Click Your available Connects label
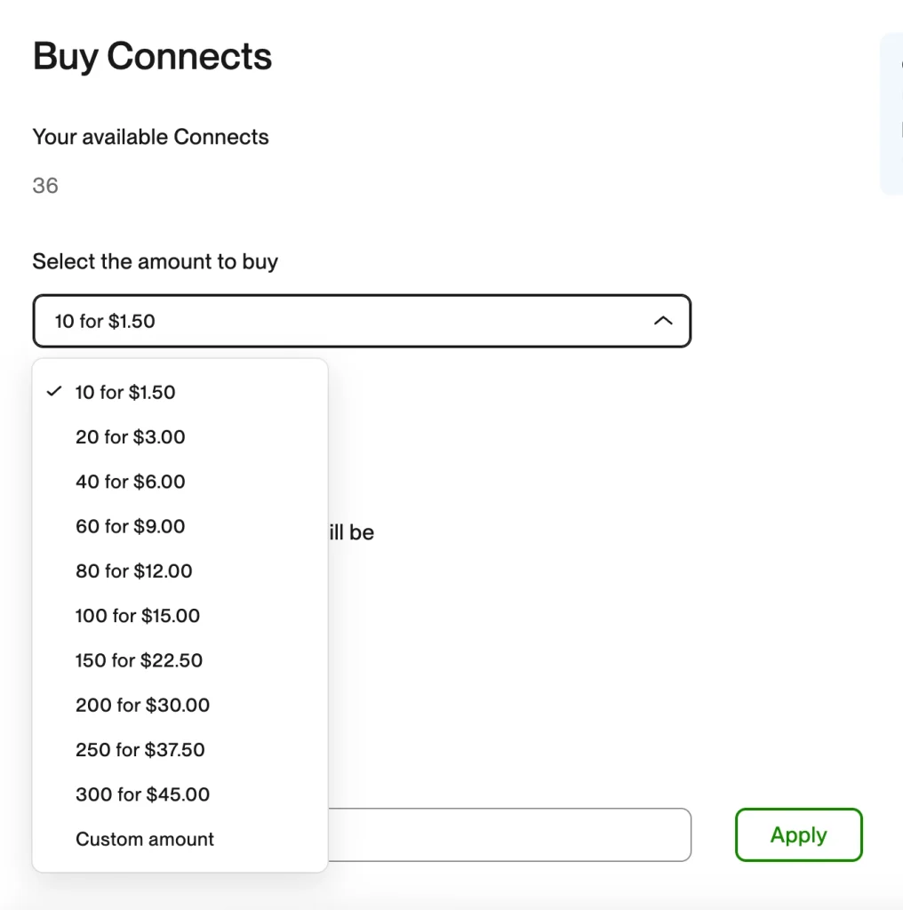 (151, 137)
